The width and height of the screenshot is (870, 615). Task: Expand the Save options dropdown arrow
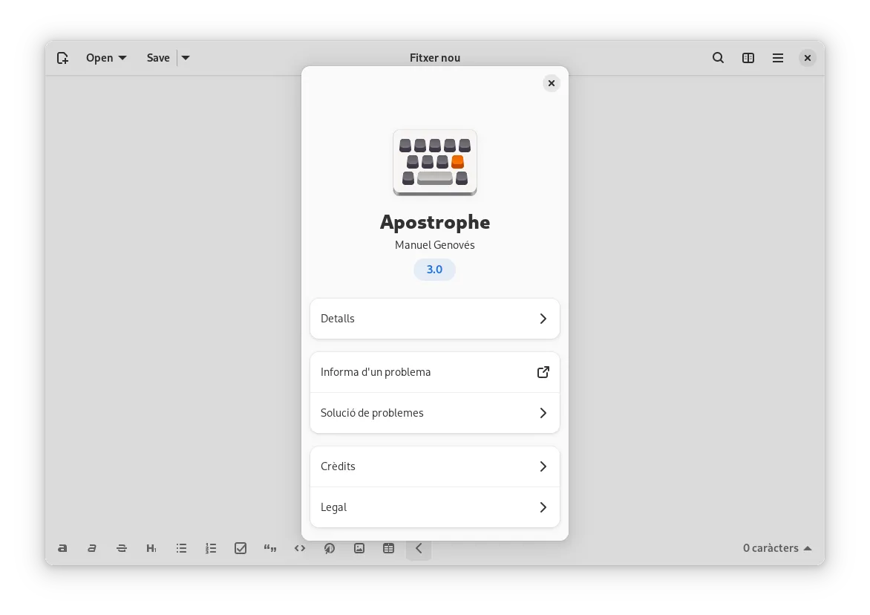point(186,58)
